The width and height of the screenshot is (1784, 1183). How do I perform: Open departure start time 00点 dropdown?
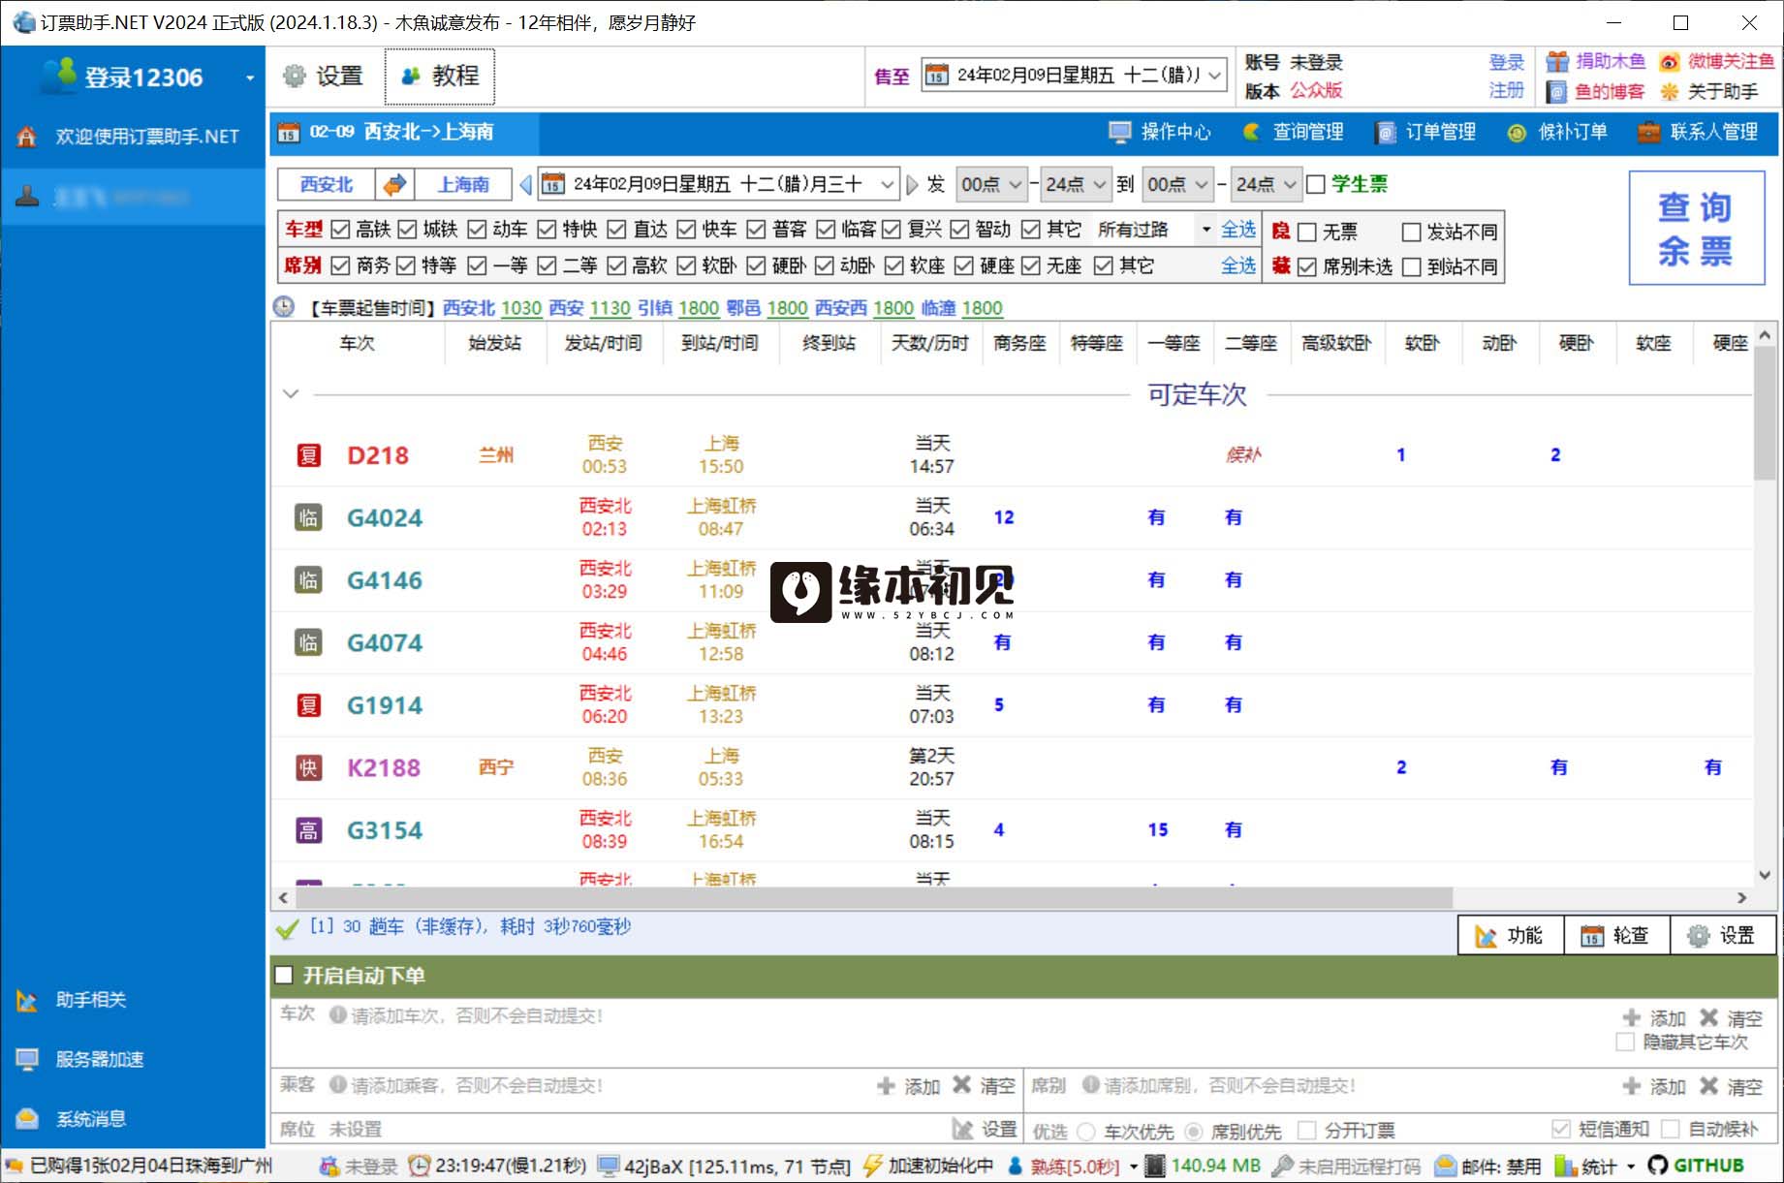(991, 184)
